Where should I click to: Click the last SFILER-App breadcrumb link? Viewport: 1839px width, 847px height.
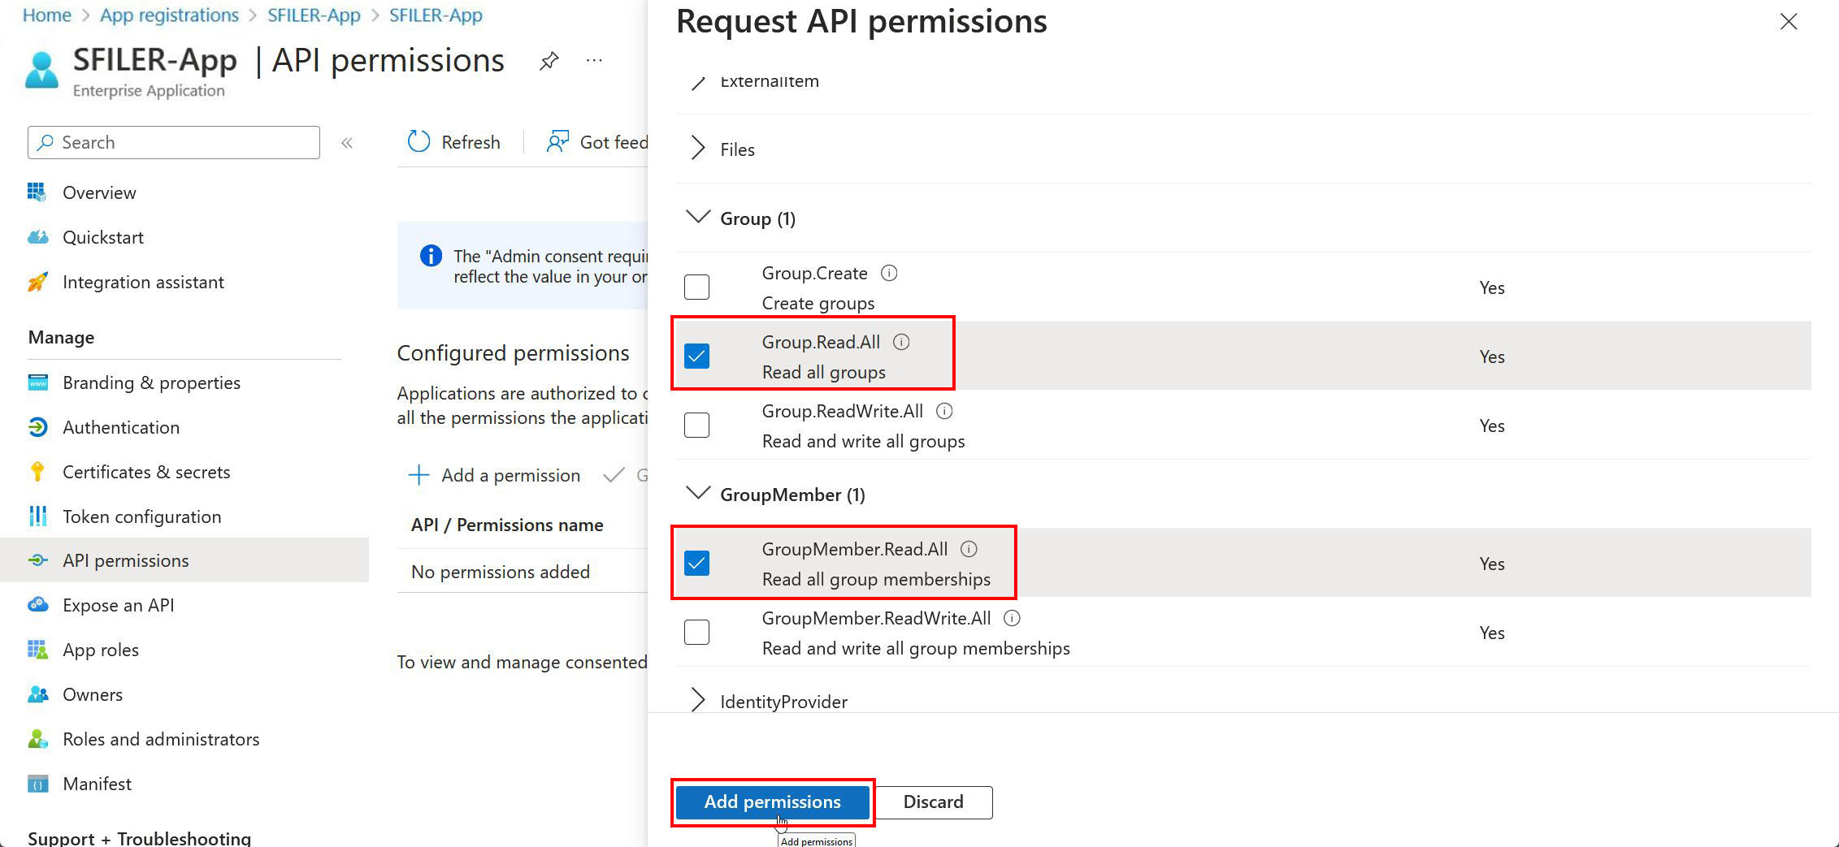[436, 15]
